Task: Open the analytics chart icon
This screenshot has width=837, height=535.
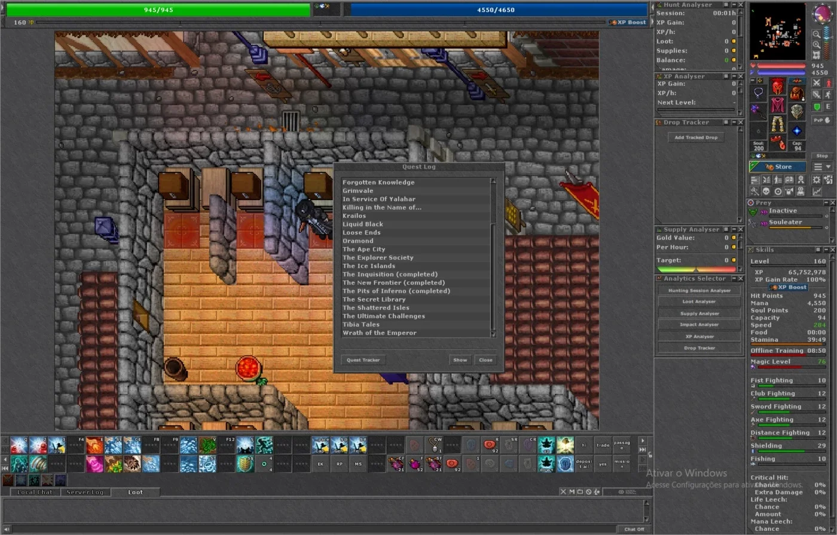Action: 817,192
